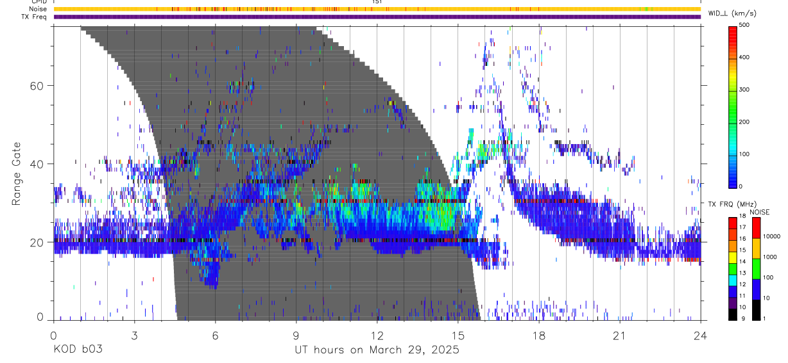Pick the green 100 noise legend swatch
This screenshot has height=363, width=788.
(756, 268)
